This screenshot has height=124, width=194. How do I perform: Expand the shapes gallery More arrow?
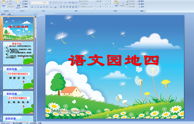(x=113, y=6)
